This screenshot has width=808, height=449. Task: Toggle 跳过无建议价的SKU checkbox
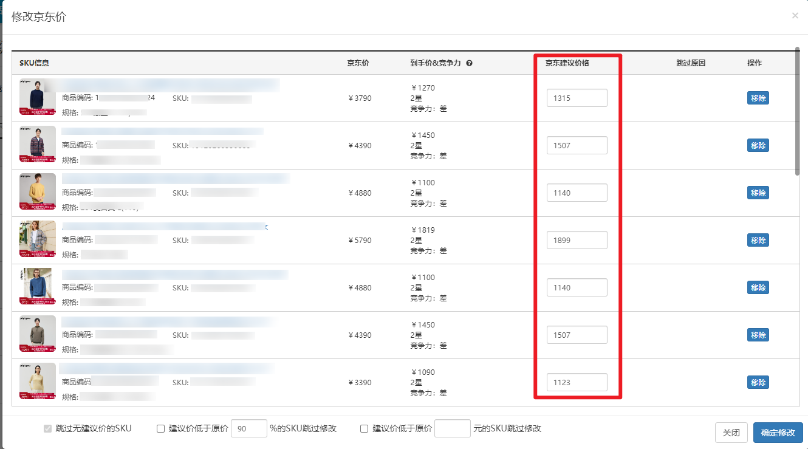tap(47, 428)
